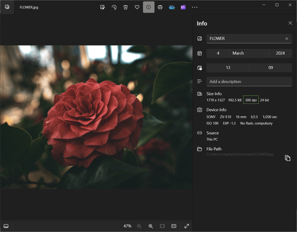Rotate the photo with the rotate icon
Image resolution: width=297 pixels, height=232 pixels.
tap(114, 7)
